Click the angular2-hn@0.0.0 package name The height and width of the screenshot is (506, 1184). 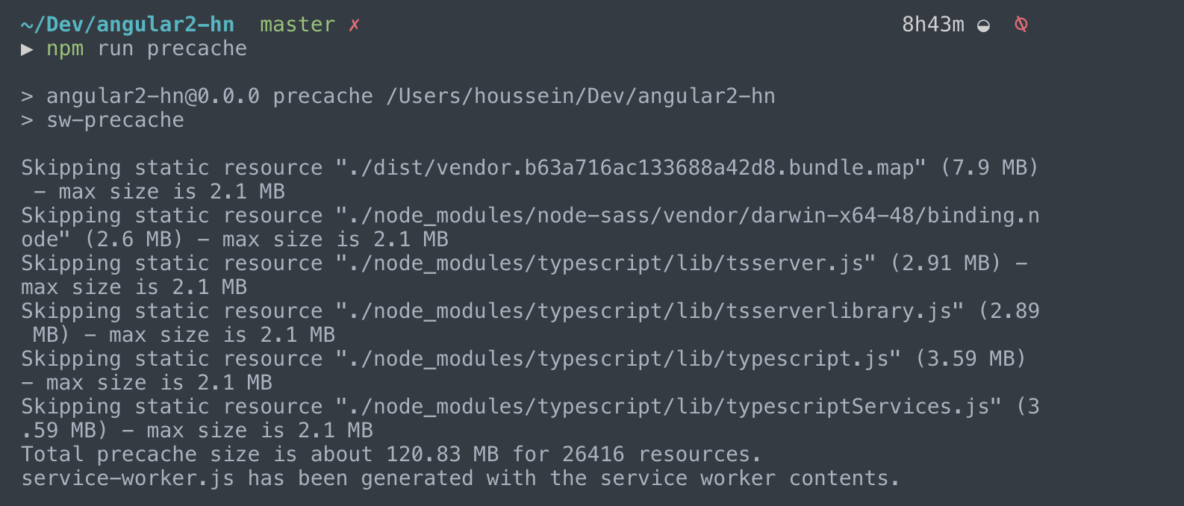(153, 96)
